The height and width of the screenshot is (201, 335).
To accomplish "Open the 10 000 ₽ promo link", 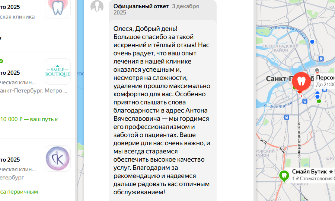I will 29,119.
